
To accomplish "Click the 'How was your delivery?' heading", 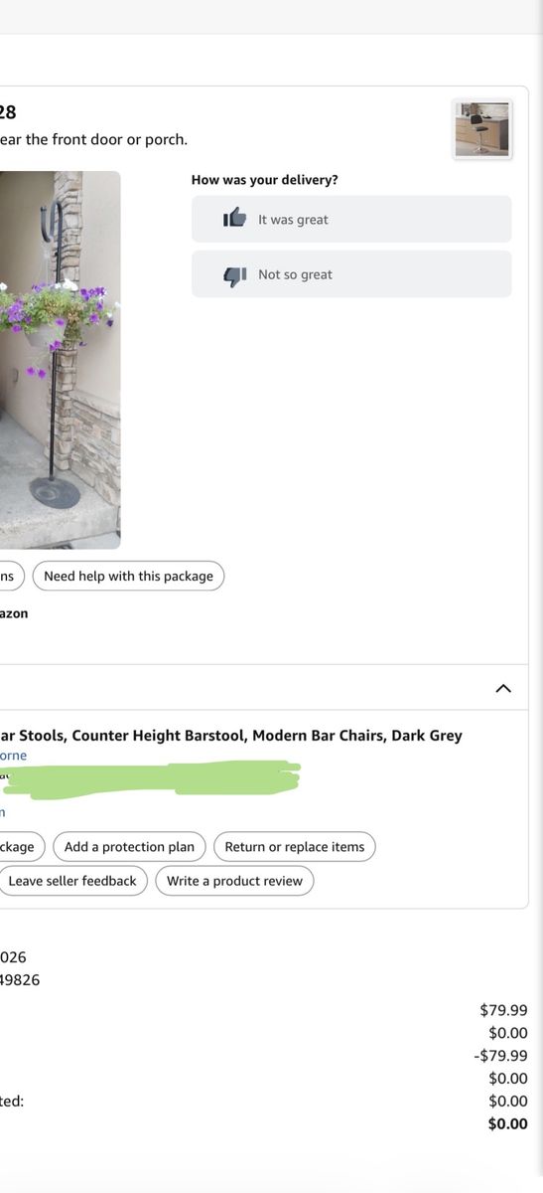I will coord(264,180).
